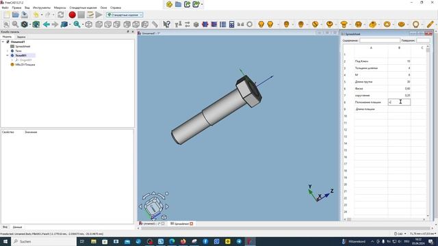Stop macro recording with gray square
This screenshot has height=246, width=438.
coord(81,15)
